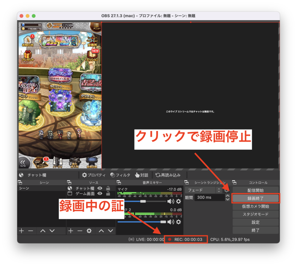Viewport: 297px width, 266px height.
Task: Toggle the lock on the ゲーム画面 source
Action: click(x=108, y=193)
